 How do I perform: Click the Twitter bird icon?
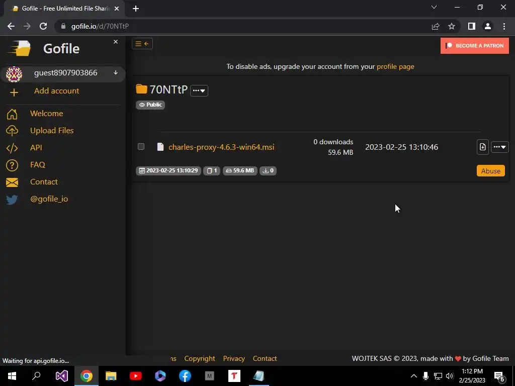coord(12,200)
